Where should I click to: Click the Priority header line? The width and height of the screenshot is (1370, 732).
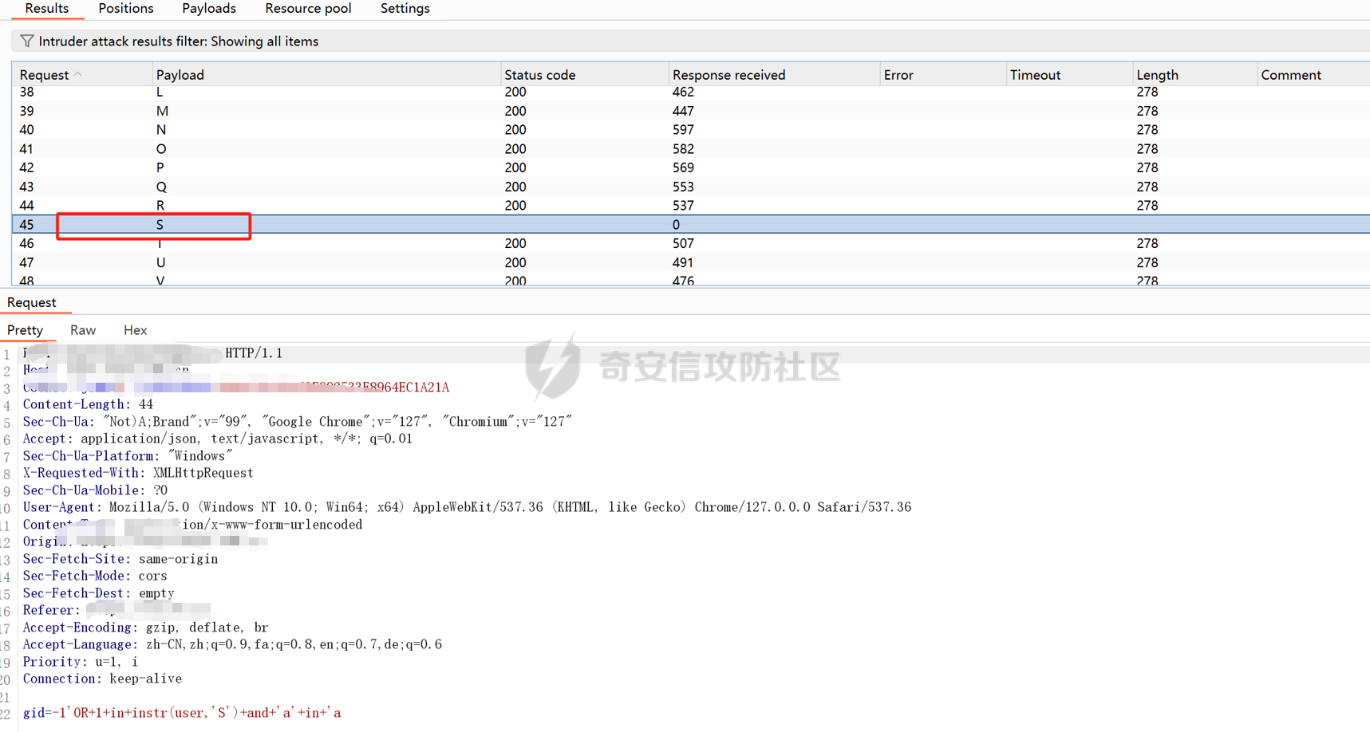pos(81,662)
